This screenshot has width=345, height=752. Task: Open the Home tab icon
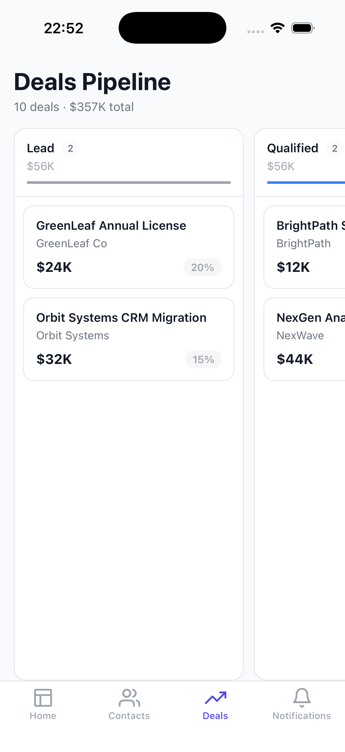43,698
